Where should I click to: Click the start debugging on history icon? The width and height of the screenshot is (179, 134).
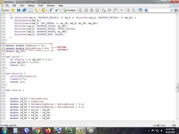(x=80, y=10)
